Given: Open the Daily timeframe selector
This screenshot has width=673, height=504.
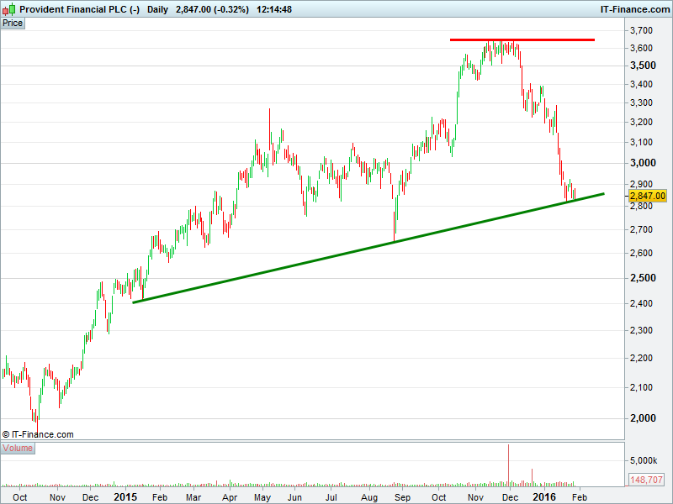Looking at the screenshot, I should point(156,9).
